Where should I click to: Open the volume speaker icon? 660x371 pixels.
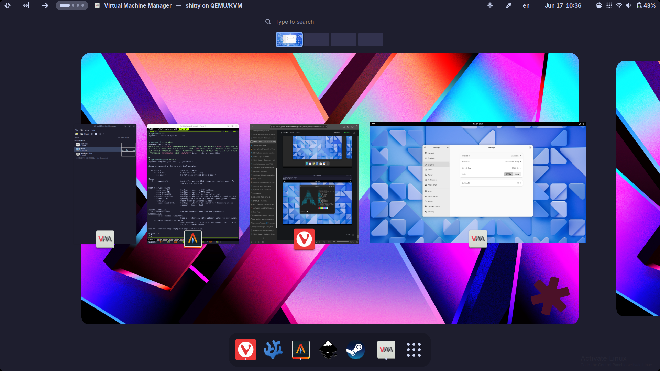629,5
